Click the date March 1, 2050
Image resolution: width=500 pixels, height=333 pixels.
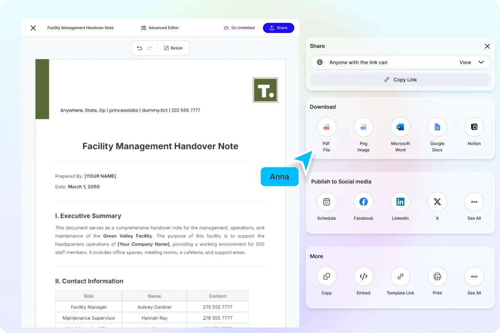coord(84,187)
